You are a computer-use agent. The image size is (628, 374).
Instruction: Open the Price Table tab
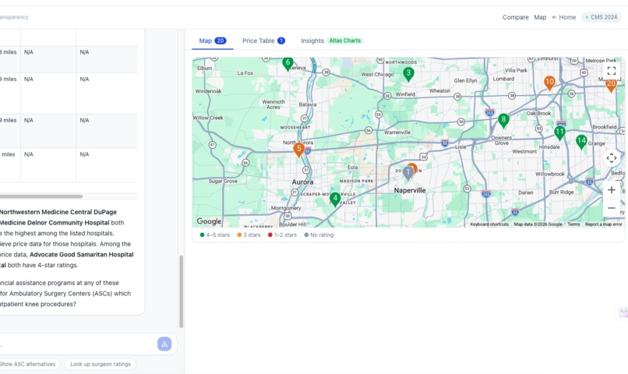pyautogui.click(x=263, y=41)
